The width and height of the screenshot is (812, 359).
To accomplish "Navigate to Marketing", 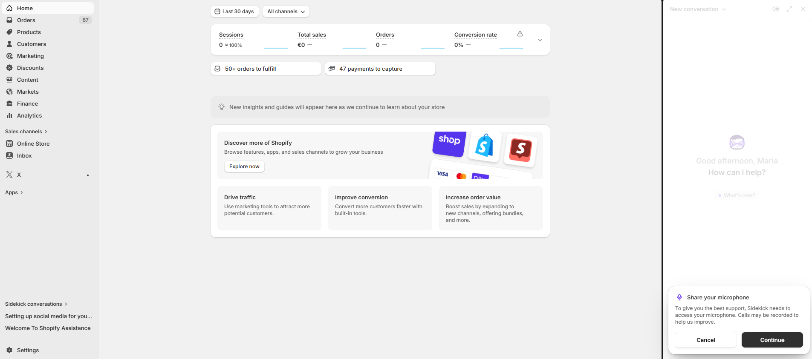I will coord(48,56).
